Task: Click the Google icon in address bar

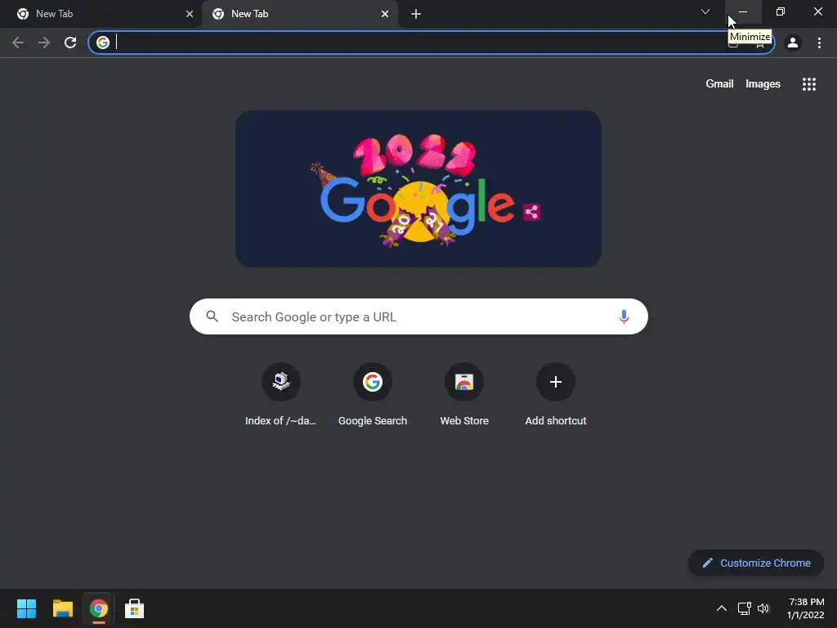Action: (103, 43)
